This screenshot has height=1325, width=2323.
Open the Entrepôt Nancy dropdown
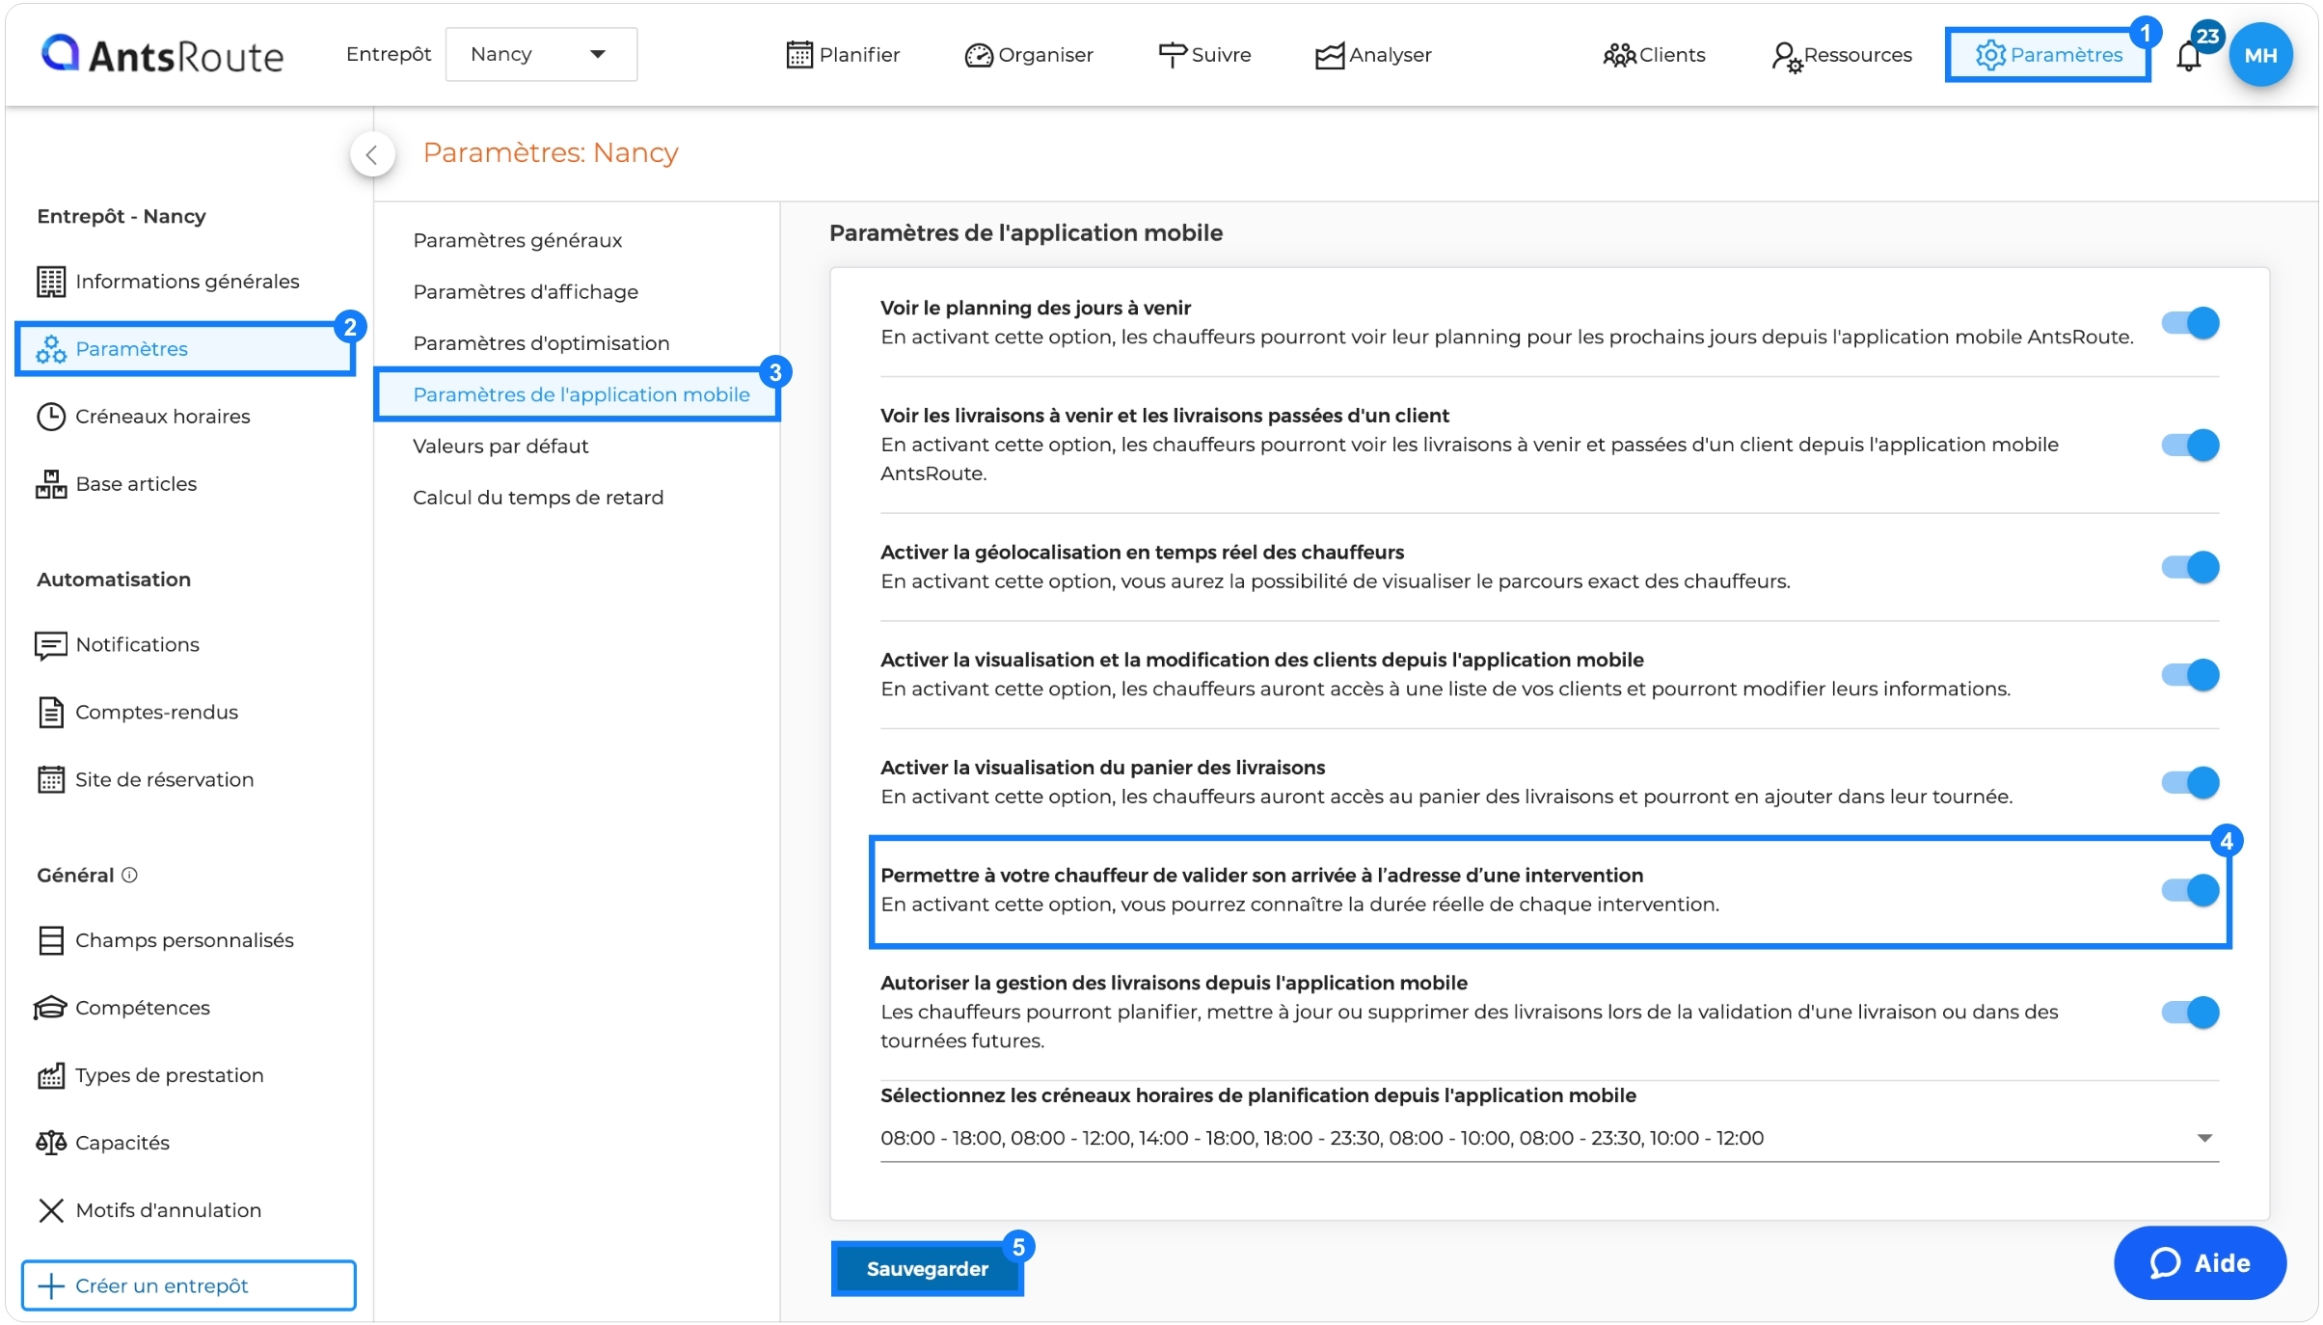pyautogui.click(x=540, y=54)
